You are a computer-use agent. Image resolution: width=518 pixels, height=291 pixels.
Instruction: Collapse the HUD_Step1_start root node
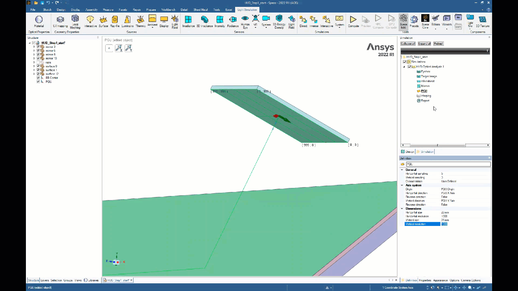click(x=29, y=43)
